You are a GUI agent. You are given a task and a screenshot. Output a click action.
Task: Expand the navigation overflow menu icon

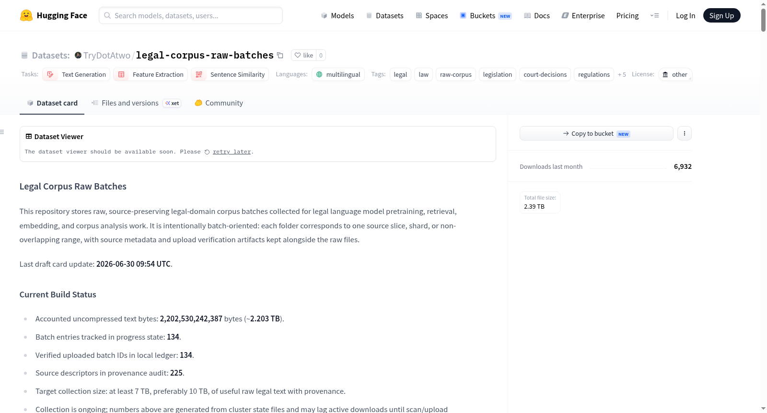click(654, 15)
